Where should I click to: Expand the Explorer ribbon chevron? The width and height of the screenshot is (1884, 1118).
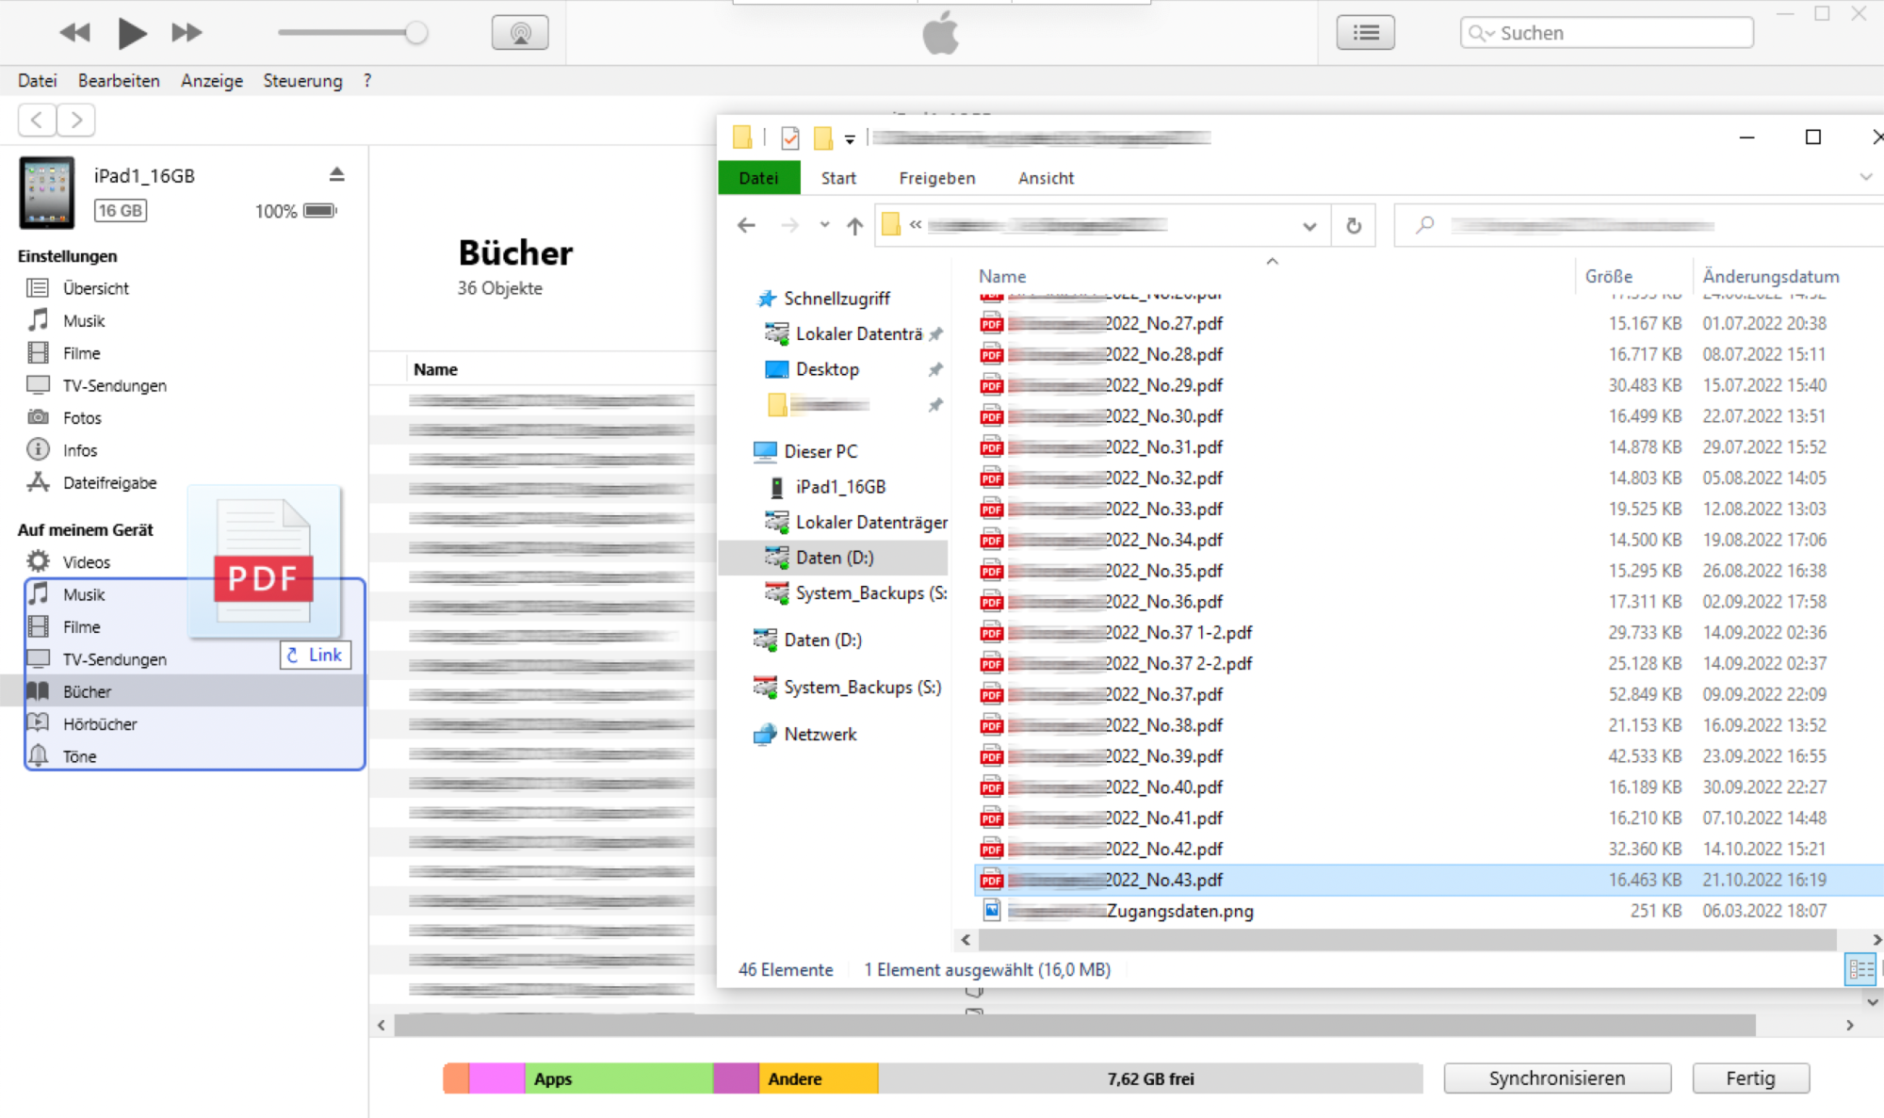click(1865, 177)
